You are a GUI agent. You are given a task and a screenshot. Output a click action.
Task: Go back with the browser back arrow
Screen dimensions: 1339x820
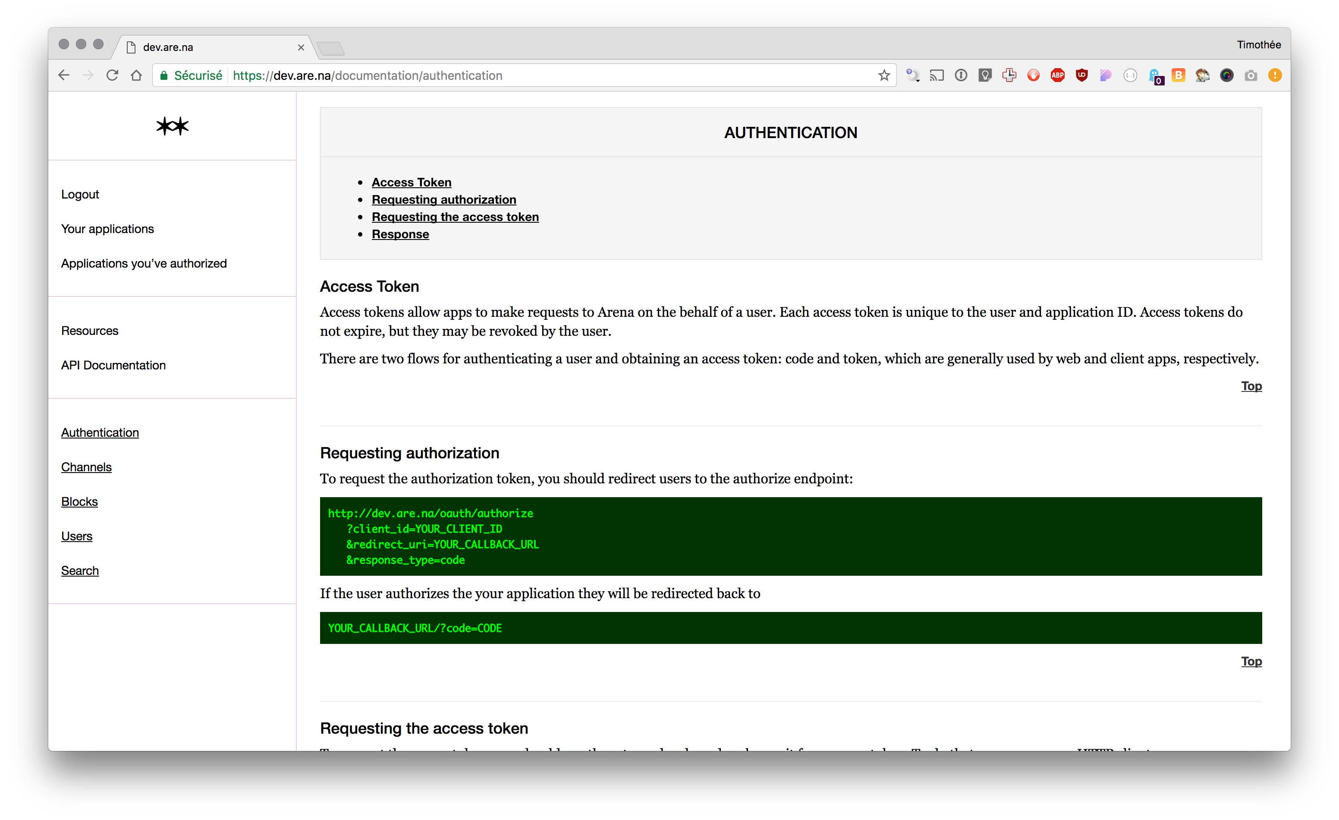64,75
